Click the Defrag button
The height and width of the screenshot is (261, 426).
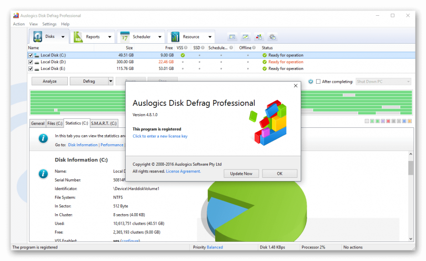[x=89, y=81]
